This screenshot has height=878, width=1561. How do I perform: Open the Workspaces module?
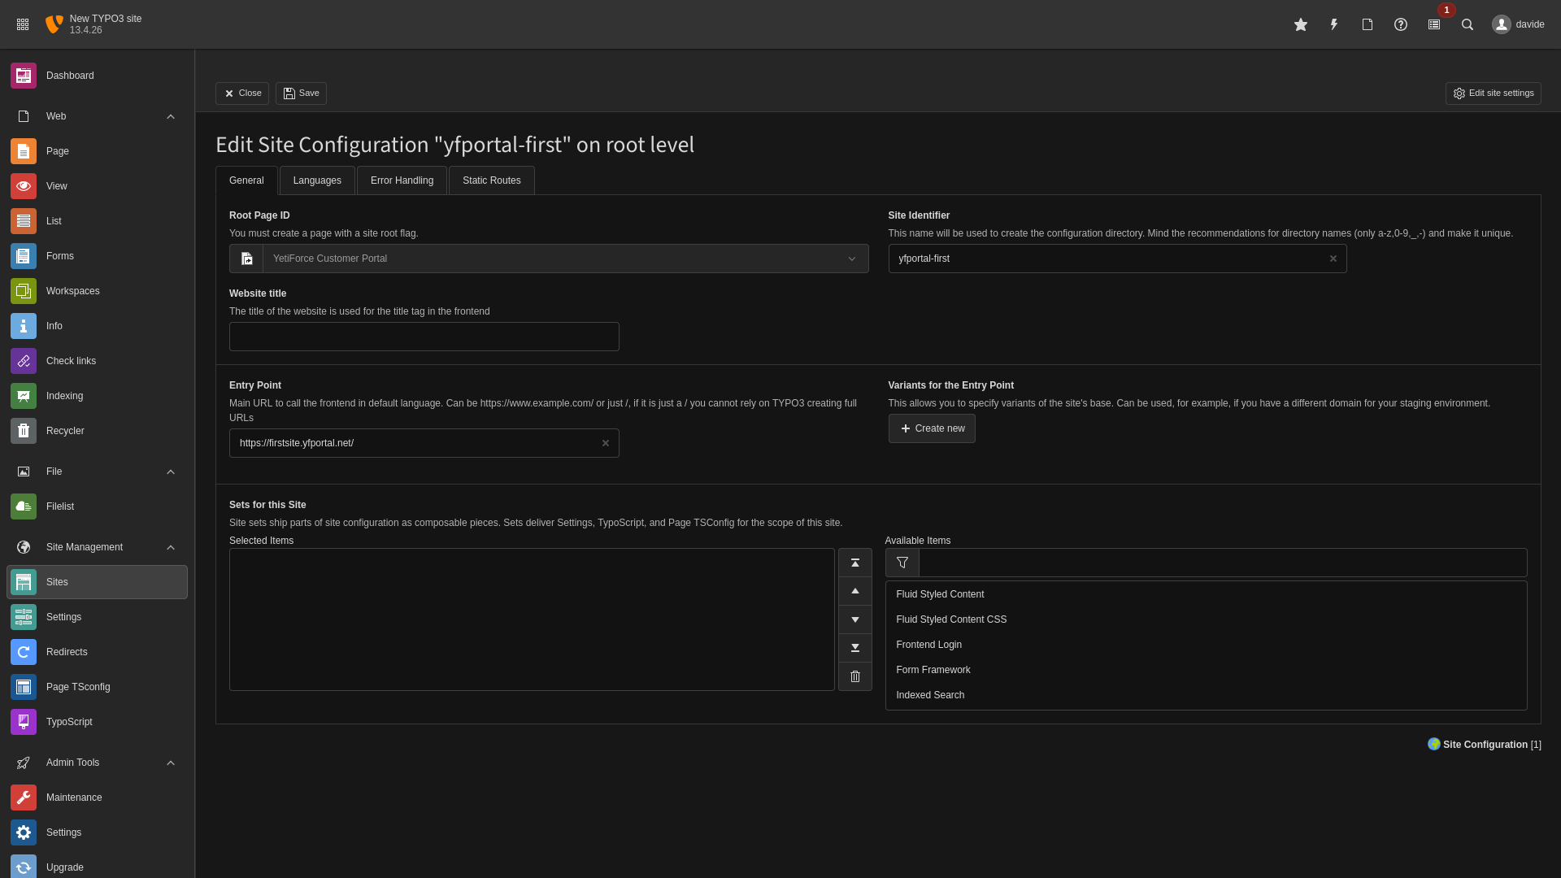[x=72, y=291]
